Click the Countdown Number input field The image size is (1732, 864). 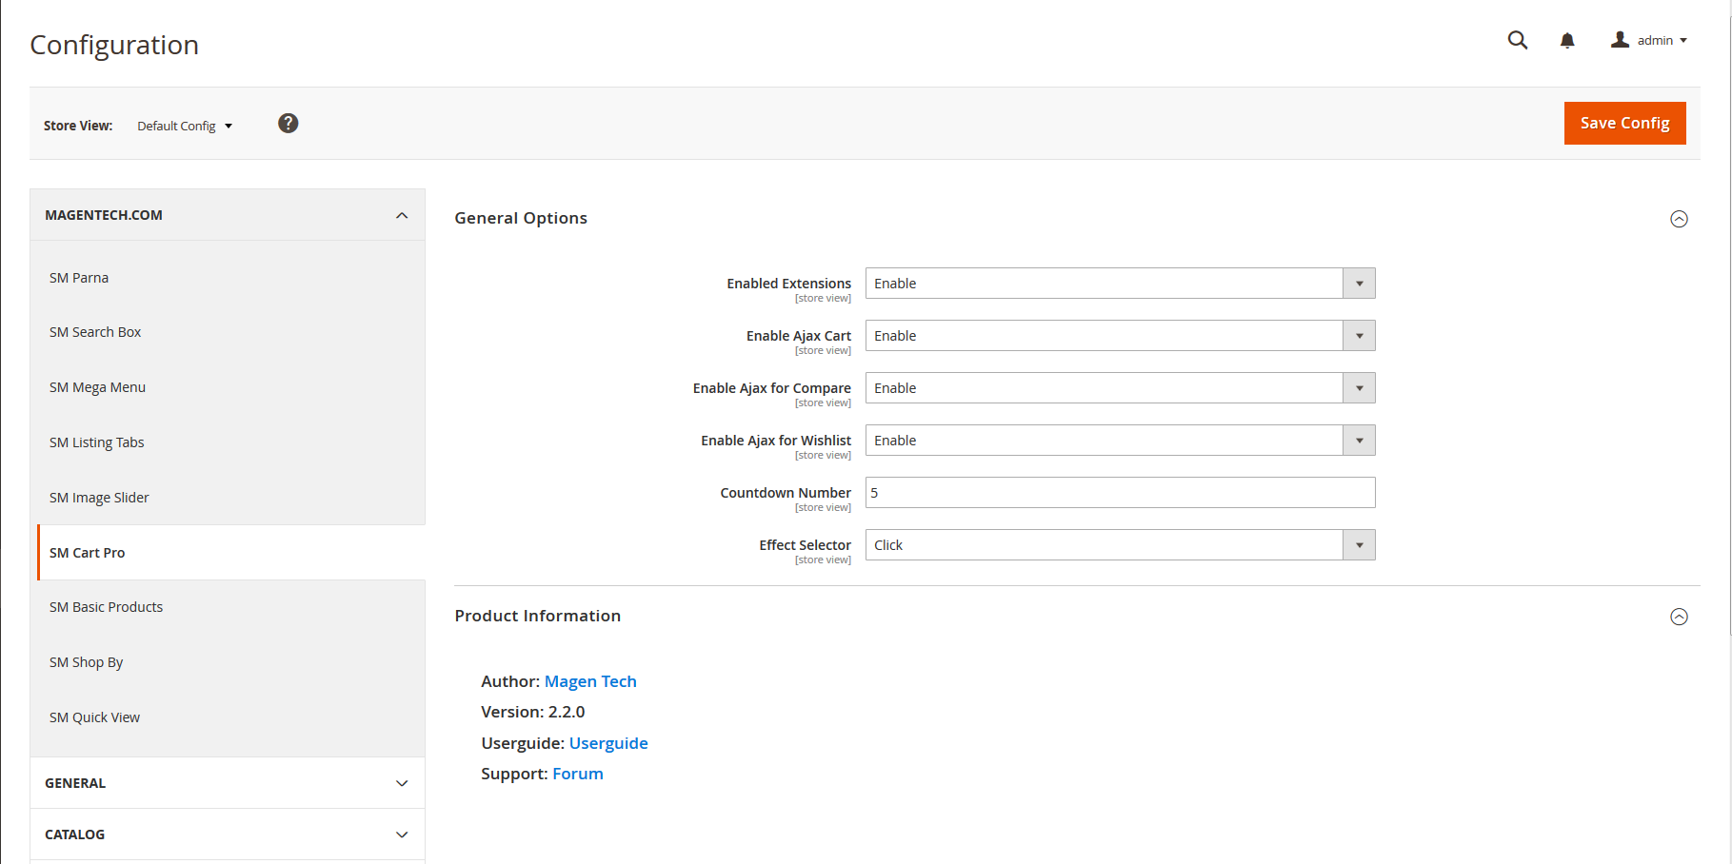coord(1120,493)
